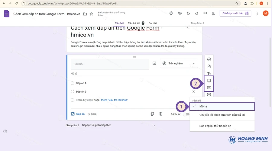Bookmark the page with the address bar star
272x151 pixels.
(237, 3)
